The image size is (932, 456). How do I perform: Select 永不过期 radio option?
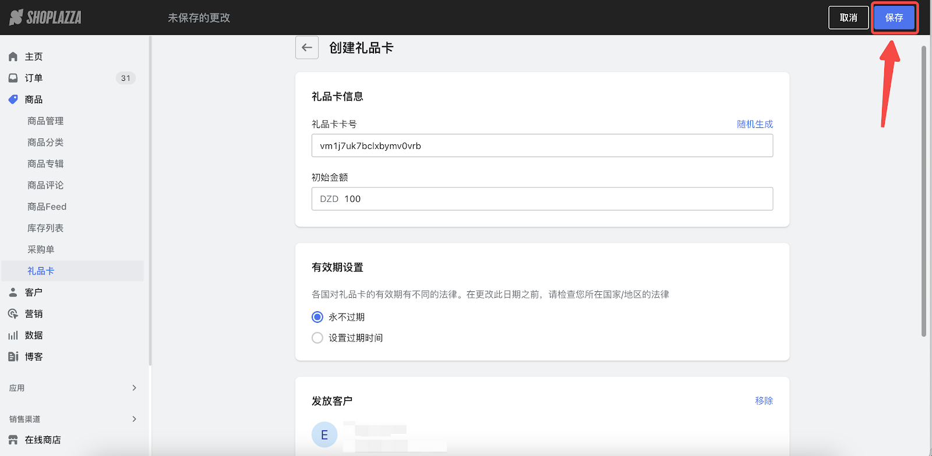(317, 317)
